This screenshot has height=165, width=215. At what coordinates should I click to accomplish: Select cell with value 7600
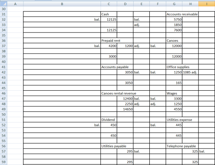[x=174, y=30]
